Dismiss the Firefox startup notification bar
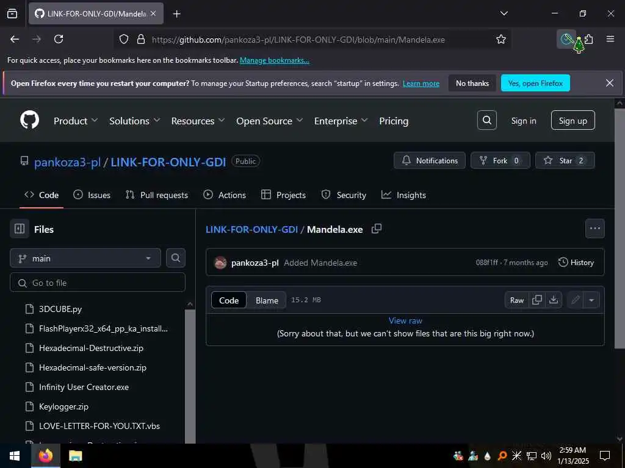The width and height of the screenshot is (625, 468). pyautogui.click(x=610, y=83)
